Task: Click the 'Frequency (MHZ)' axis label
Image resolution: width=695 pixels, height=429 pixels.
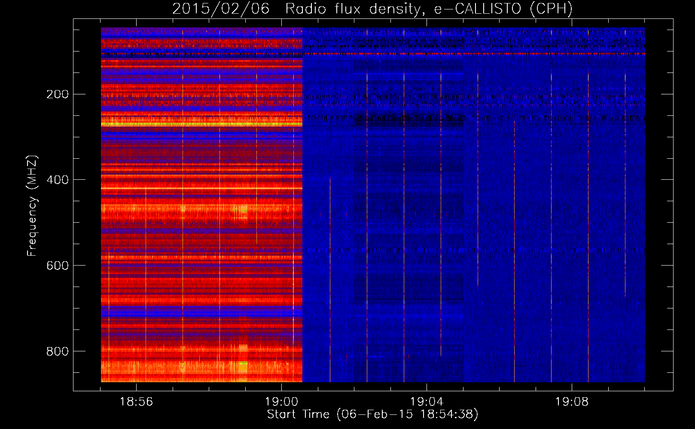Action: pos(32,205)
